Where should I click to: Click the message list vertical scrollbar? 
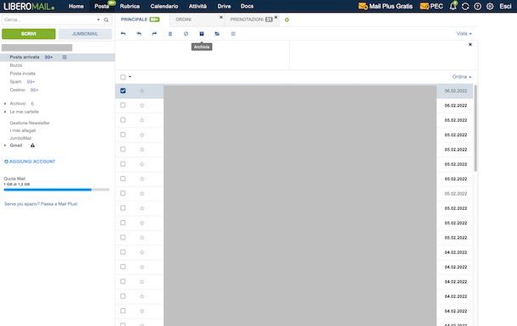tap(475, 128)
